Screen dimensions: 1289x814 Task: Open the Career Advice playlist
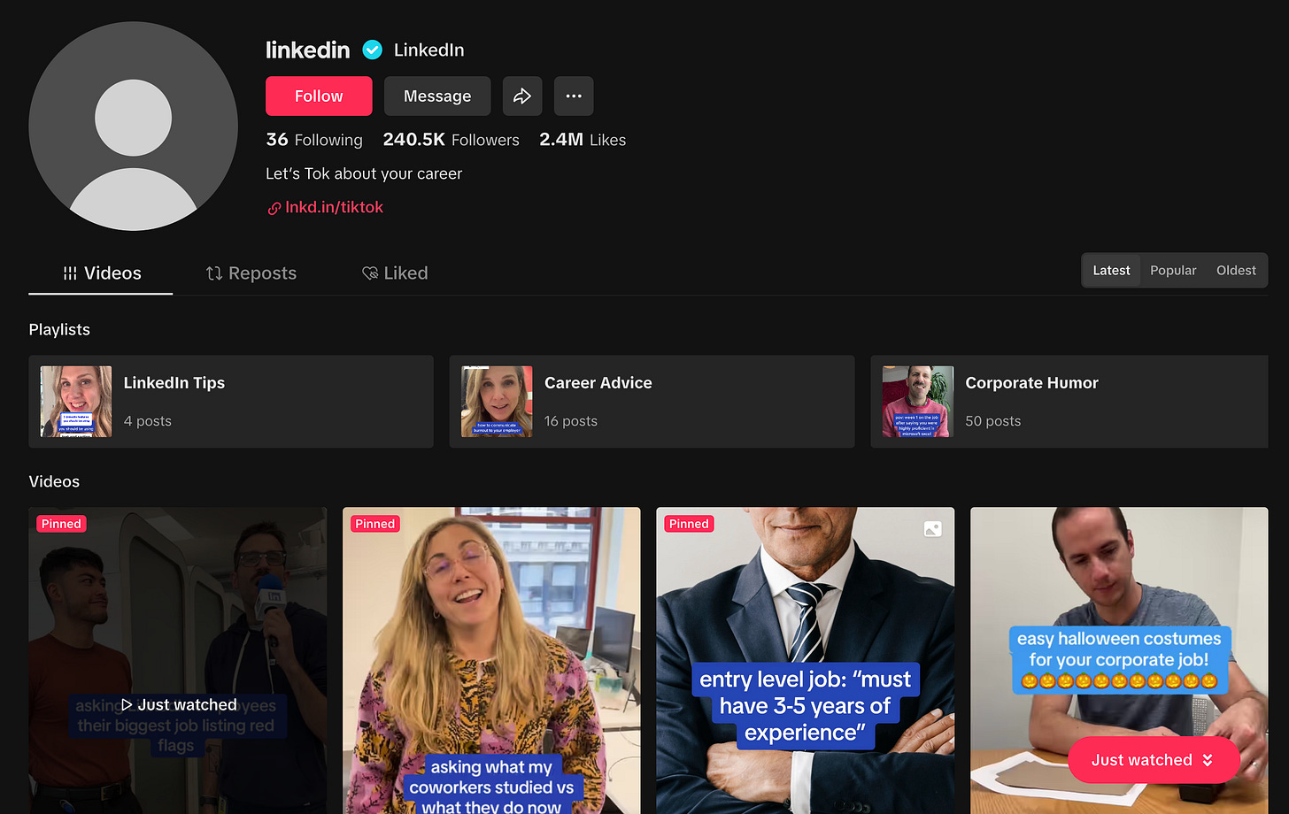tap(652, 402)
